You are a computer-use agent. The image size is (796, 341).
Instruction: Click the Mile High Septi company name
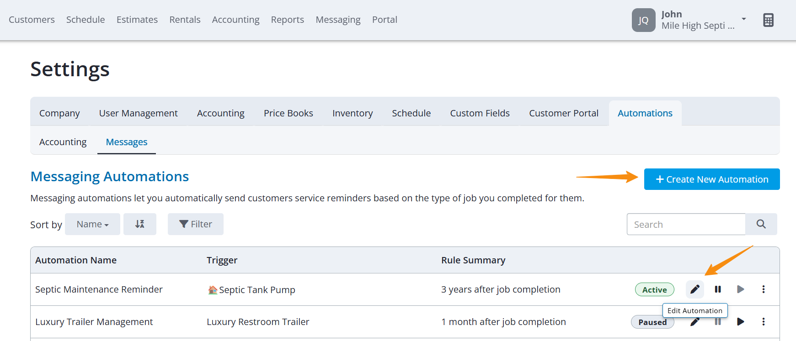click(x=698, y=26)
